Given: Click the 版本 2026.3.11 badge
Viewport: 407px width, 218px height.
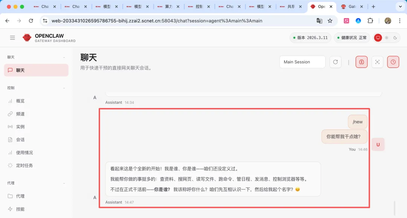Looking at the screenshot, I should tap(311, 38).
